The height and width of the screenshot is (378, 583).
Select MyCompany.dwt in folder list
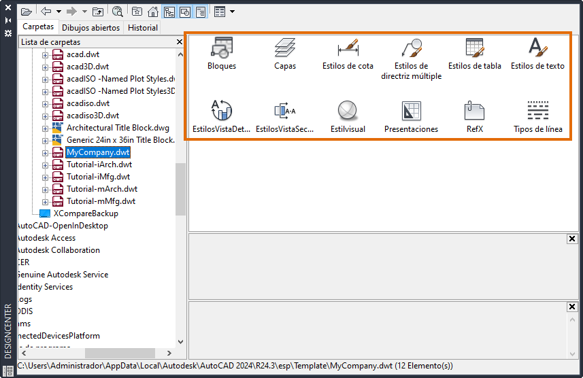98,152
